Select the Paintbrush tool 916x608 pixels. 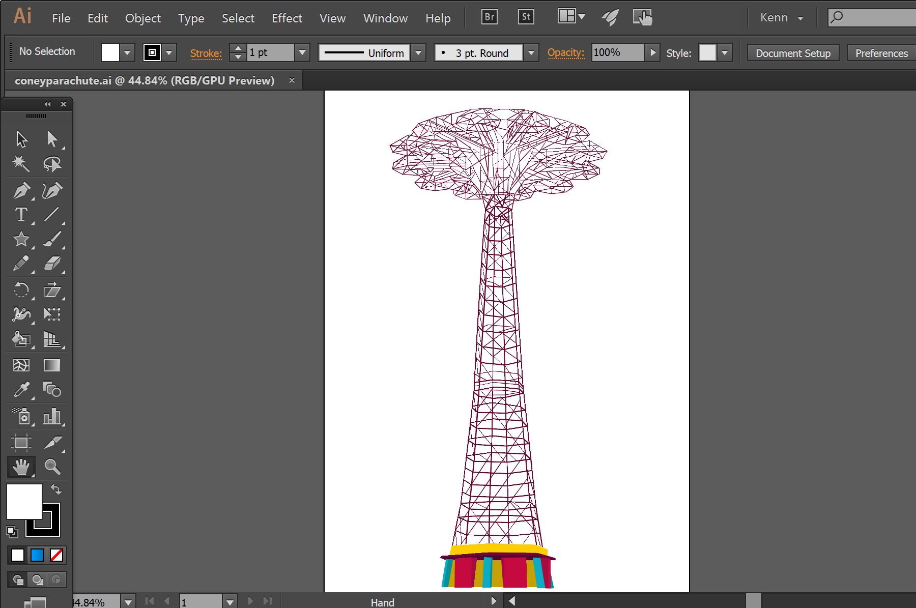coord(52,239)
